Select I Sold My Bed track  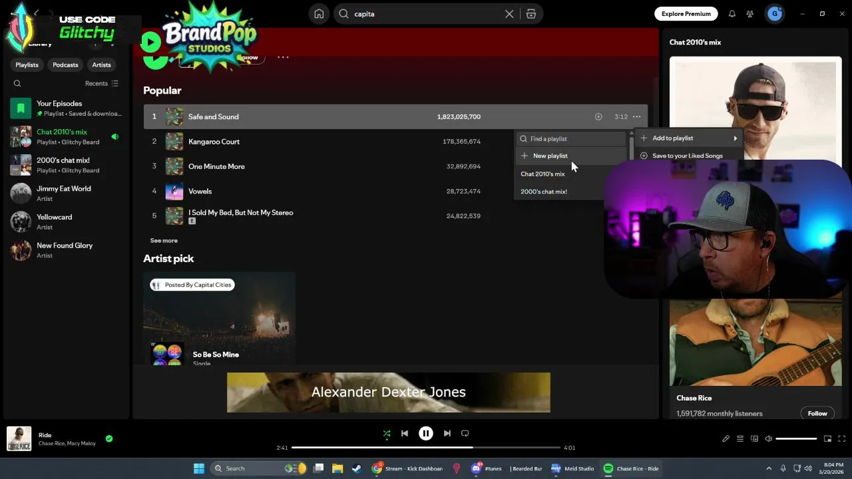tap(395, 216)
